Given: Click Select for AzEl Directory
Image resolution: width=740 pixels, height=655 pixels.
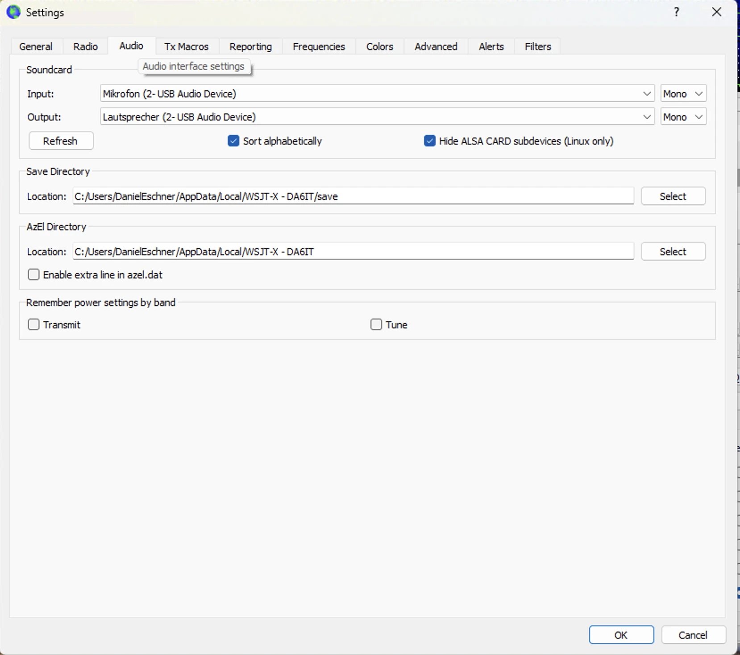Looking at the screenshot, I should (673, 252).
